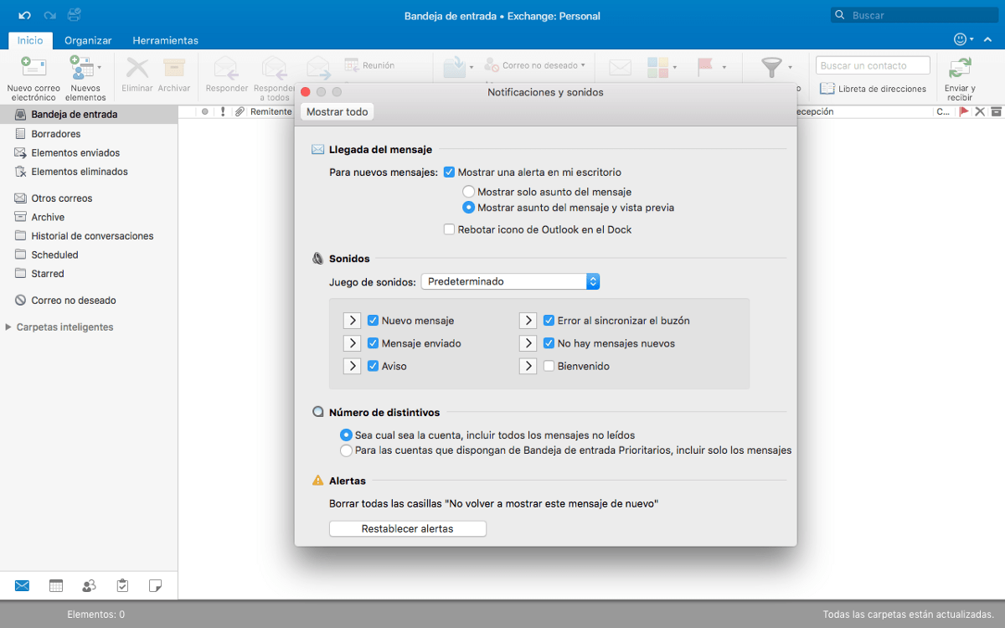
Task: Enable Rebotar icono de Outlook en el Dock
Action: tap(450, 229)
